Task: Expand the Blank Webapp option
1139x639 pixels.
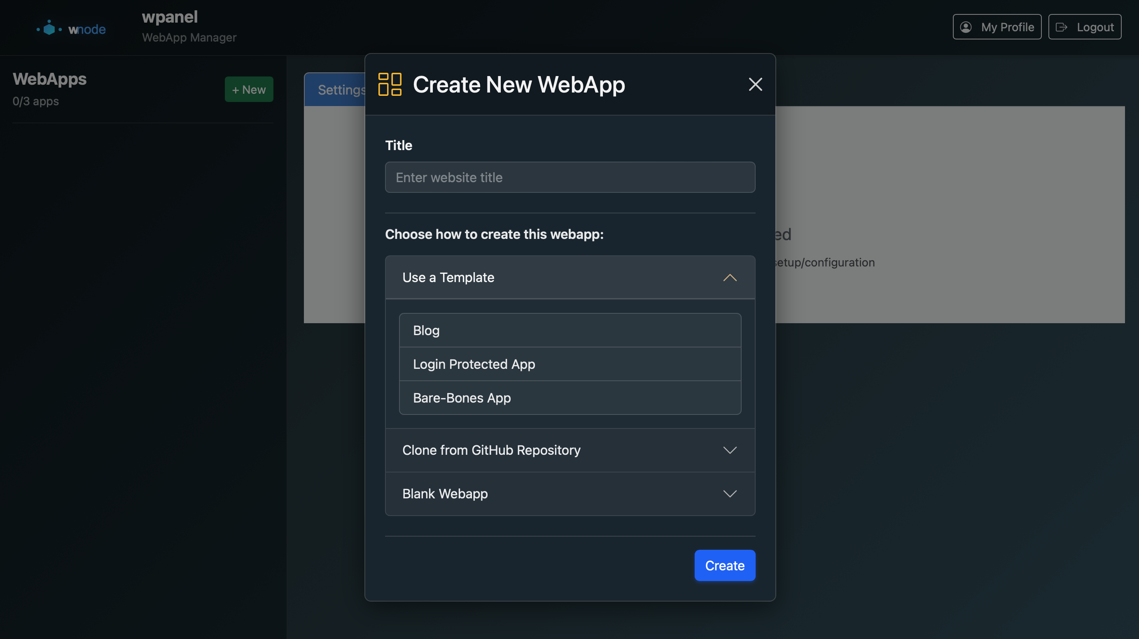Action: point(569,494)
